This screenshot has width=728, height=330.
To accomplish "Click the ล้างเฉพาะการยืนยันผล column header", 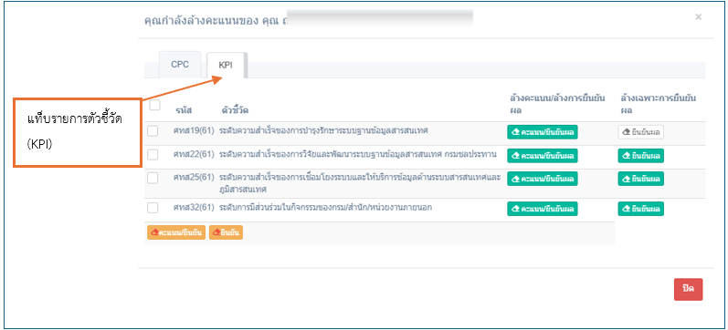I will click(x=659, y=104).
